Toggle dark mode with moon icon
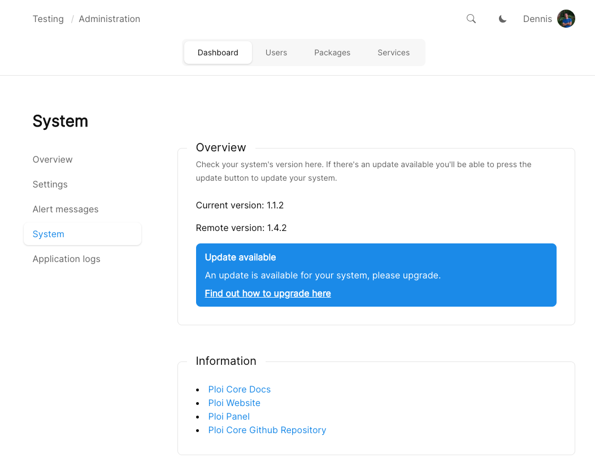 502,19
